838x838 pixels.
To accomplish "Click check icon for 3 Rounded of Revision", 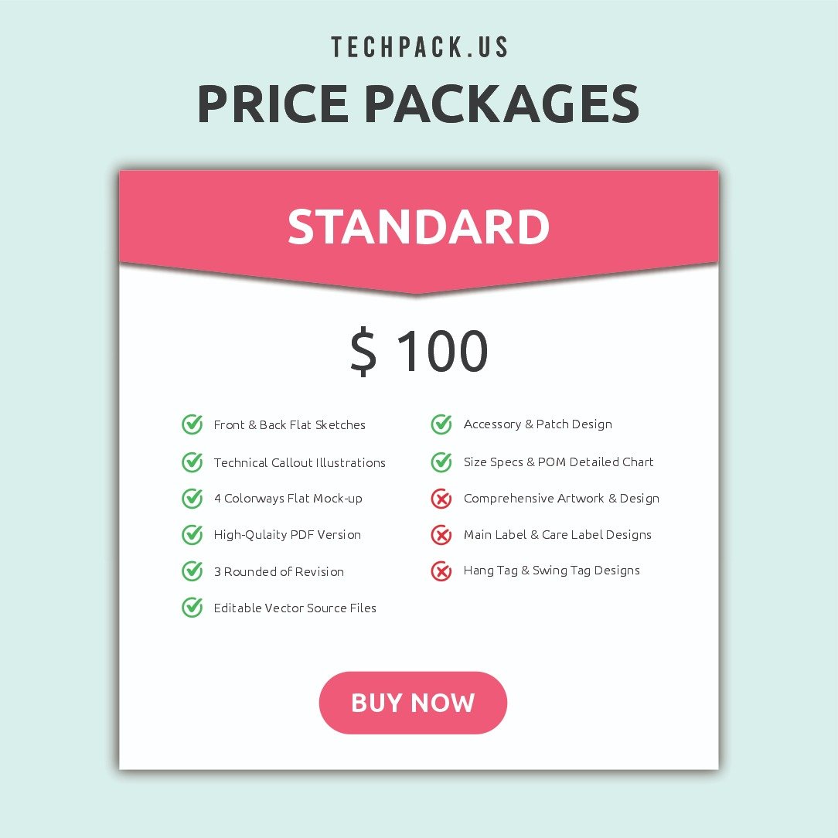I will coord(192,571).
